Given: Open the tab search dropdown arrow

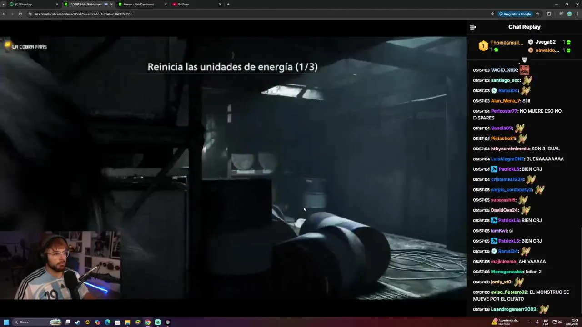Looking at the screenshot, I should click(x=3, y=4).
